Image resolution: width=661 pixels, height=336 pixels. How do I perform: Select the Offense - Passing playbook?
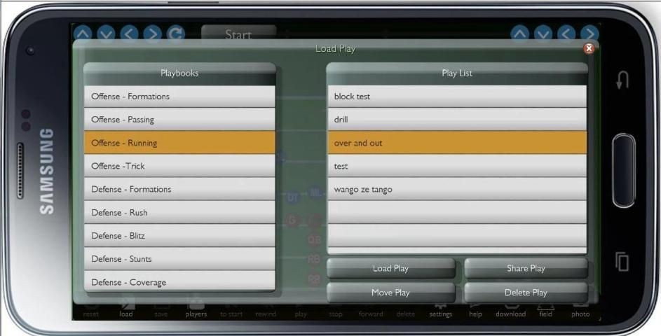click(x=179, y=120)
